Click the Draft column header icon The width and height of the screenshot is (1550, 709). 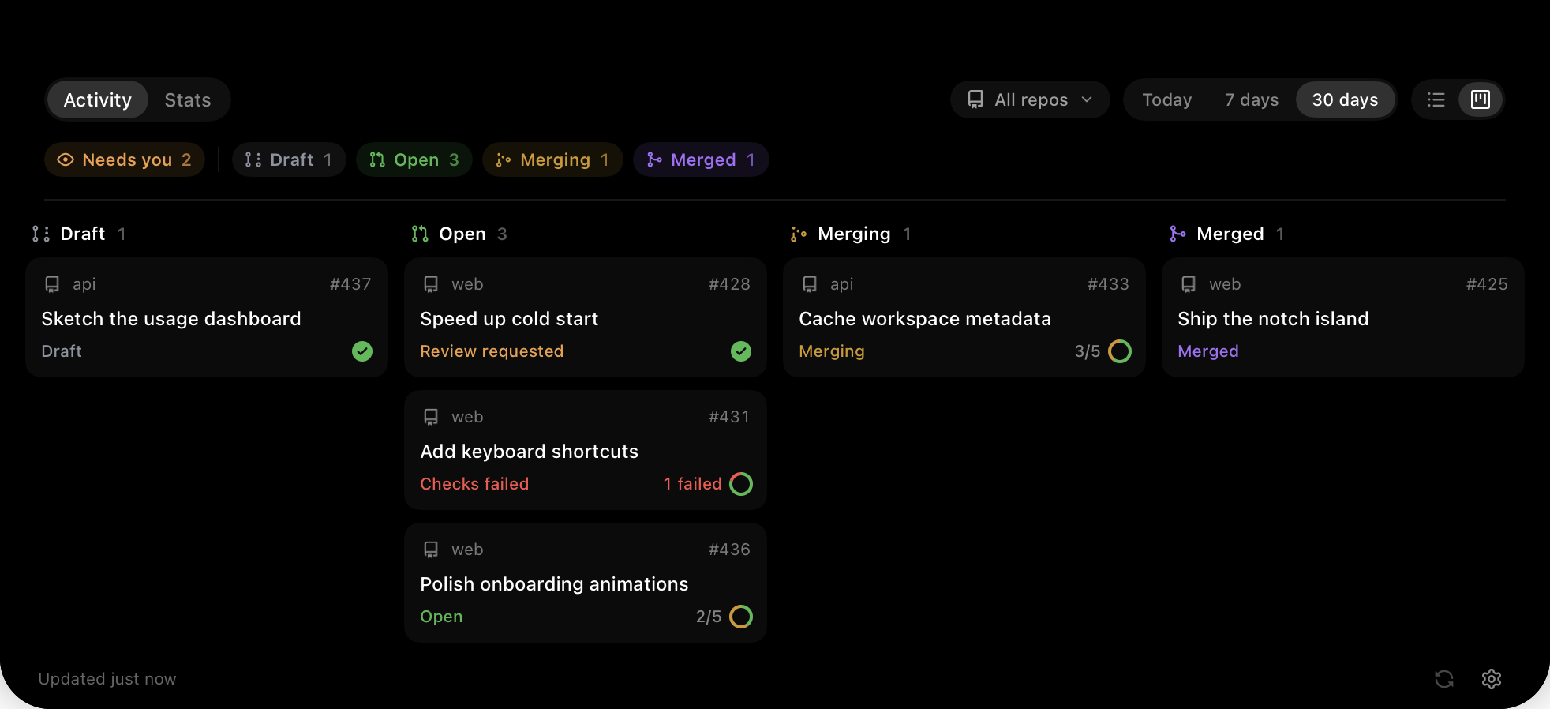(41, 234)
